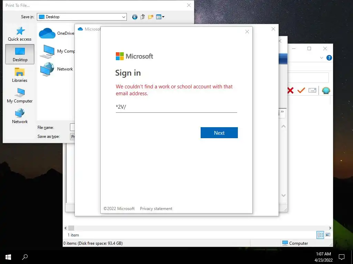This screenshot has height=264, width=353.
Task: Select Quick access in the places bar
Action: tap(20, 34)
